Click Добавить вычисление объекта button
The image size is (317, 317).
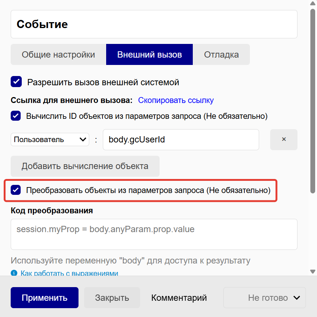pos(85,166)
